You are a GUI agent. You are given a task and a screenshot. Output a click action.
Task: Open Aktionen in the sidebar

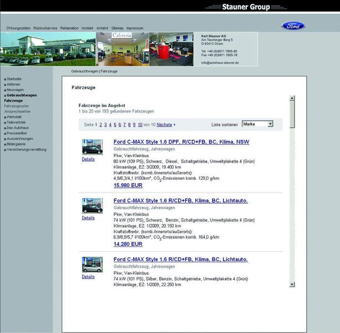click(x=13, y=84)
